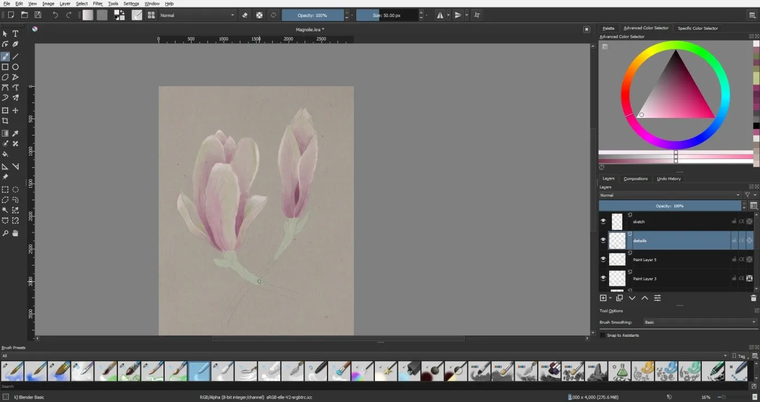Open the Filter menu

[98, 4]
